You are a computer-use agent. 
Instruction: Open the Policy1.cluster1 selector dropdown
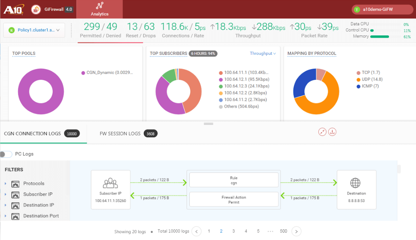(34, 30)
